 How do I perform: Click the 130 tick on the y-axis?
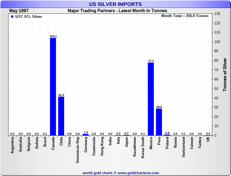click(x=217, y=14)
